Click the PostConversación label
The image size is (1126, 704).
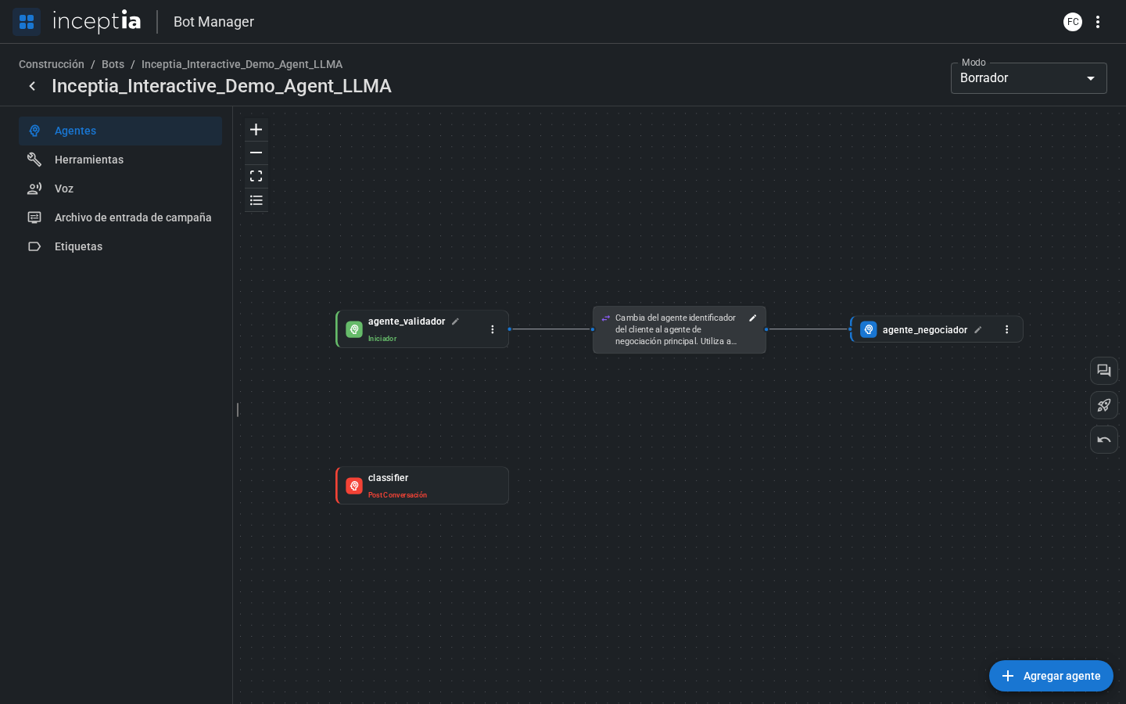pos(397,495)
